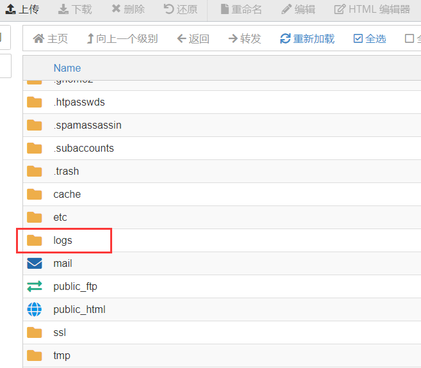
Task: Select the public_html globe icon
Action: pyautogui.click(x=35, y=310)
